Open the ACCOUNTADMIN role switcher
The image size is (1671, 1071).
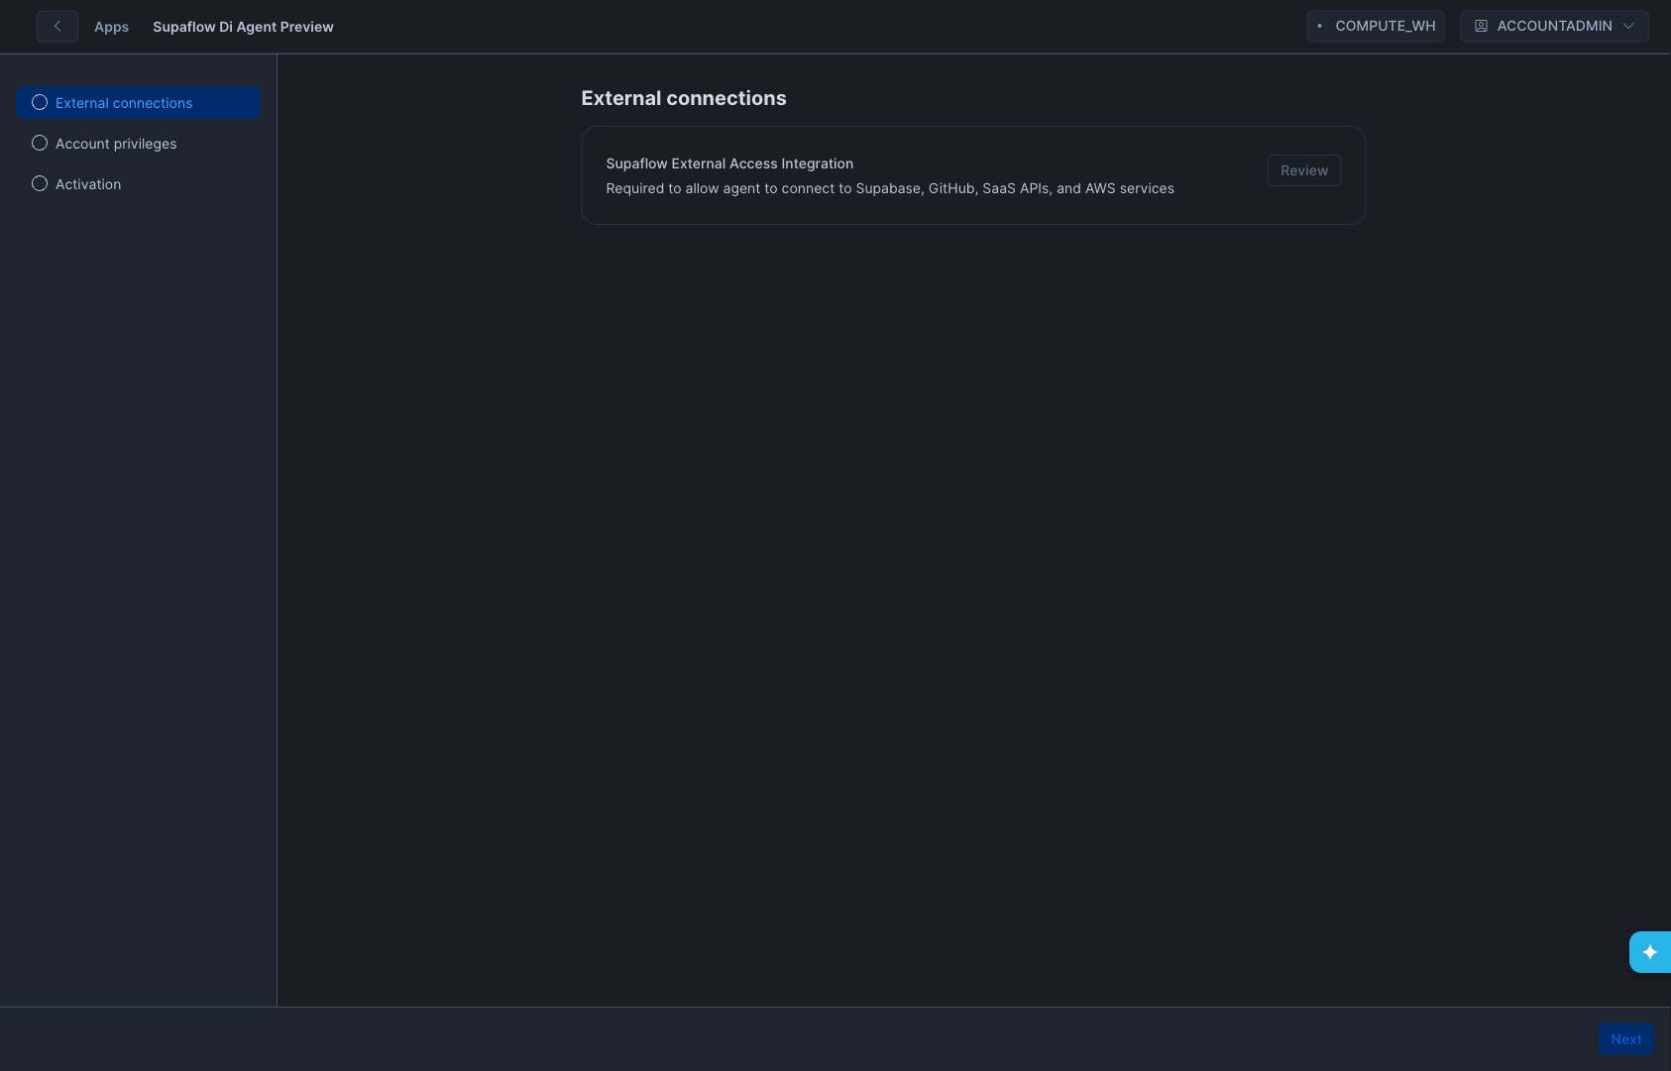pyautogui.click(x=1553, y=27)
